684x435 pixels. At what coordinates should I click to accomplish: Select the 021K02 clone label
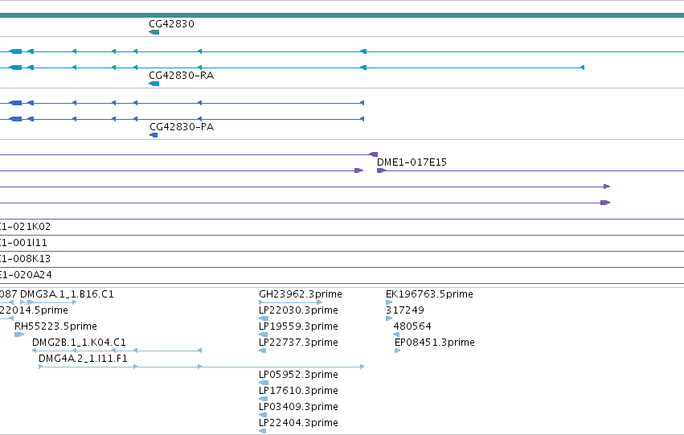[25, 227]
